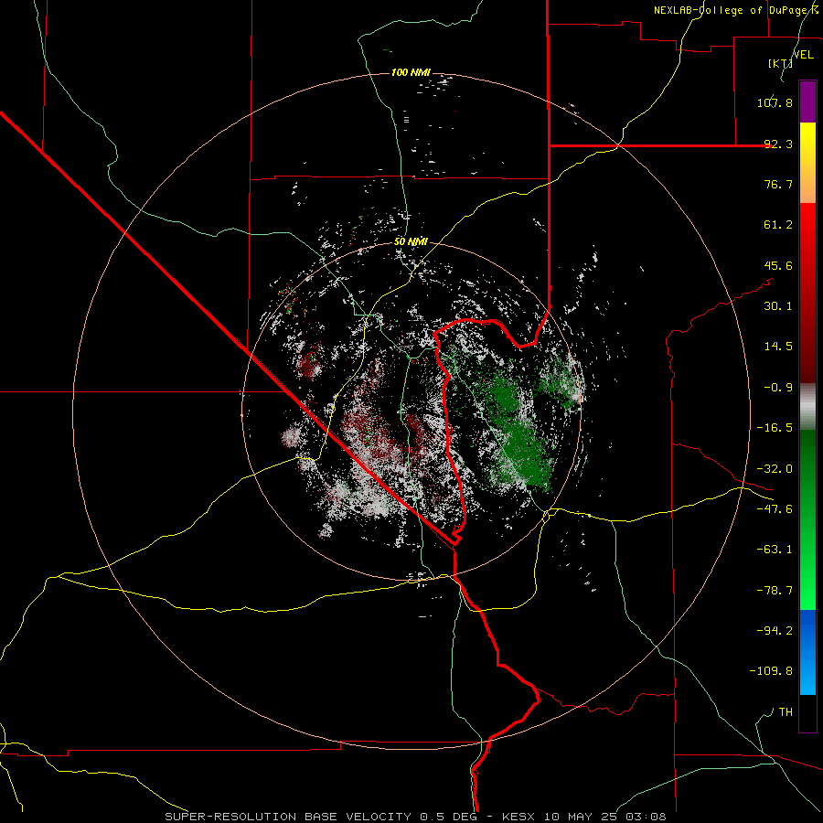
Task: Click the blue segment of the color bar
Action: [807, 652]
